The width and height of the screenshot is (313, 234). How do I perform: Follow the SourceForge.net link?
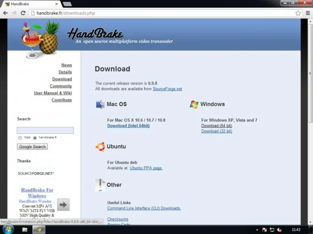click(167, 89)
